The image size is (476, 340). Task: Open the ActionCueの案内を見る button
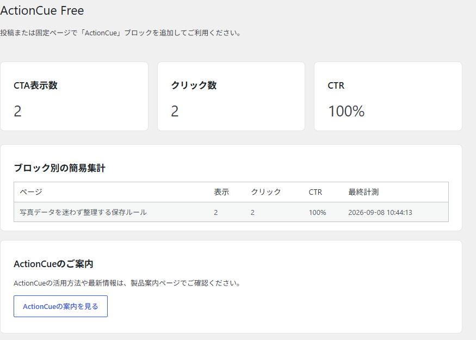coord(60,306)
